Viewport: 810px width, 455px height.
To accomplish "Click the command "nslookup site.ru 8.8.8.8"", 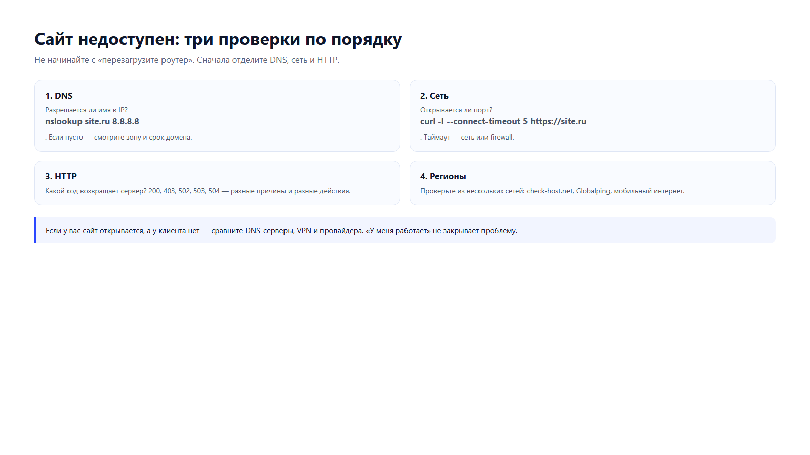I will (x=92, y=121).
